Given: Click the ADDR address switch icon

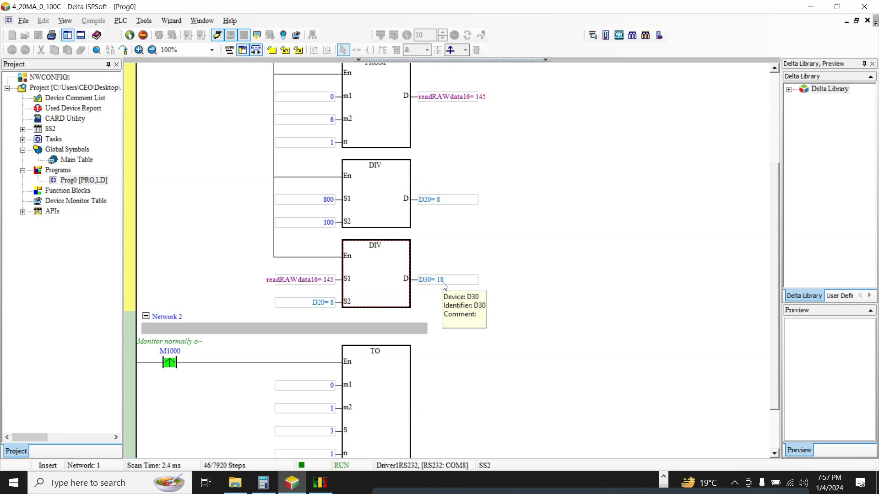Looking at the screenshot, I should [x=229, y=50].
